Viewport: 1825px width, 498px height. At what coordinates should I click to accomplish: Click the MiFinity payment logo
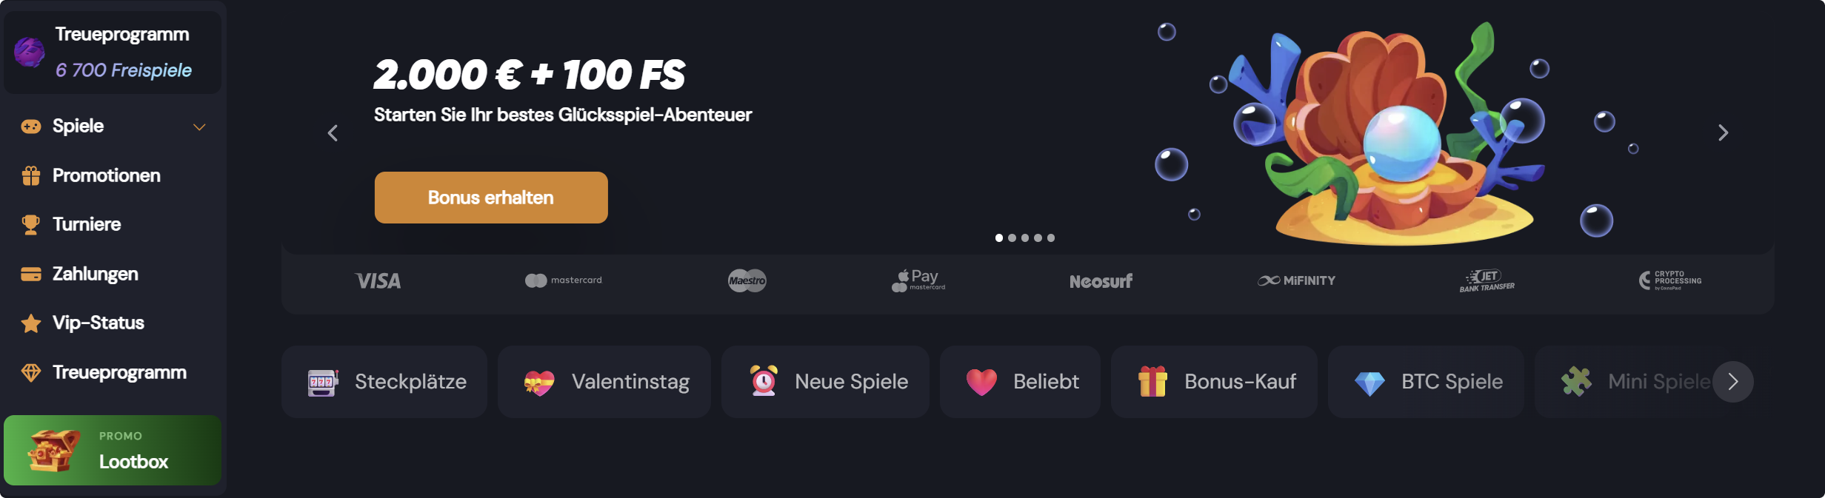1296,280
